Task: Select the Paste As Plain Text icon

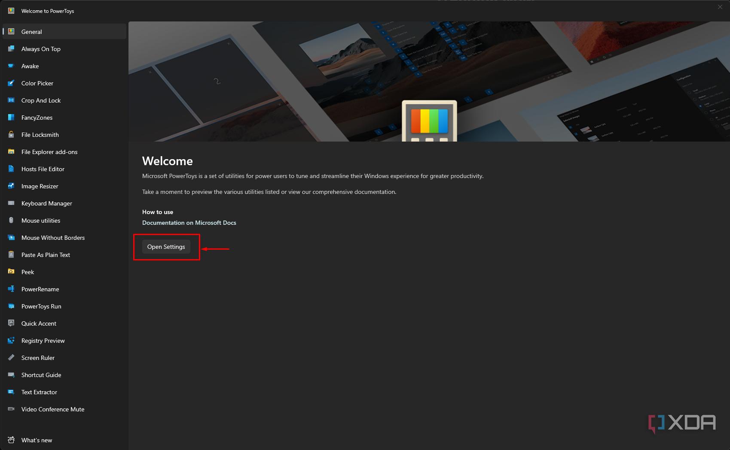Action: [11, 255]
